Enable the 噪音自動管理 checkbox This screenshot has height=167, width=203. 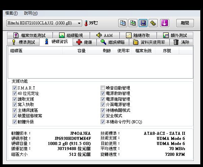coord(103,88)
